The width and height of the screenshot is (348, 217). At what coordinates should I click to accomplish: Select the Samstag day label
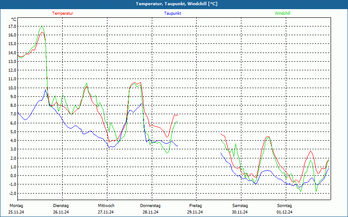click(240, 205)
